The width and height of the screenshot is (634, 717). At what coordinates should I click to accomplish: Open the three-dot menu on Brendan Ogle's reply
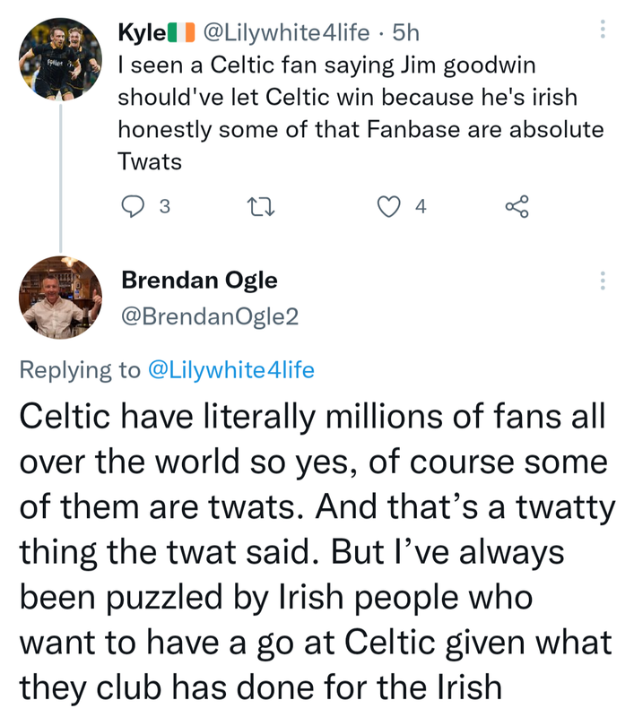coord(603,281)
